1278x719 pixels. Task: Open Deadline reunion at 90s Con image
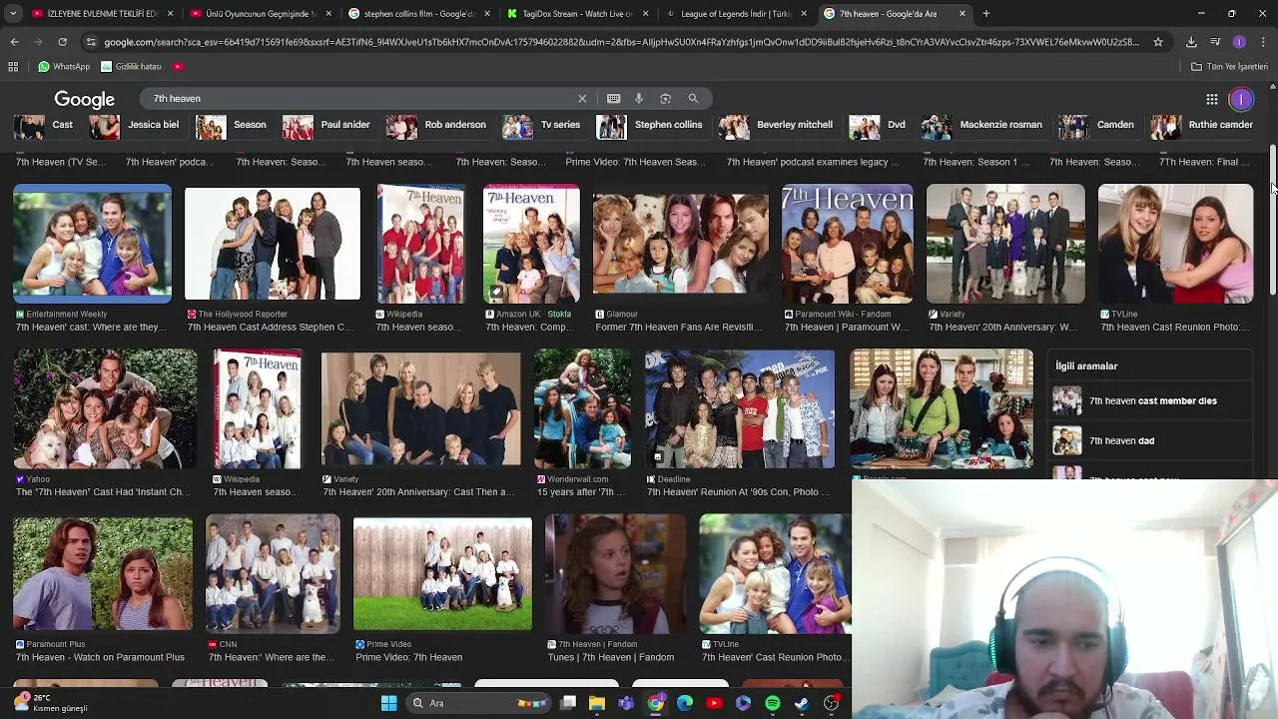(x=739, y=408)
